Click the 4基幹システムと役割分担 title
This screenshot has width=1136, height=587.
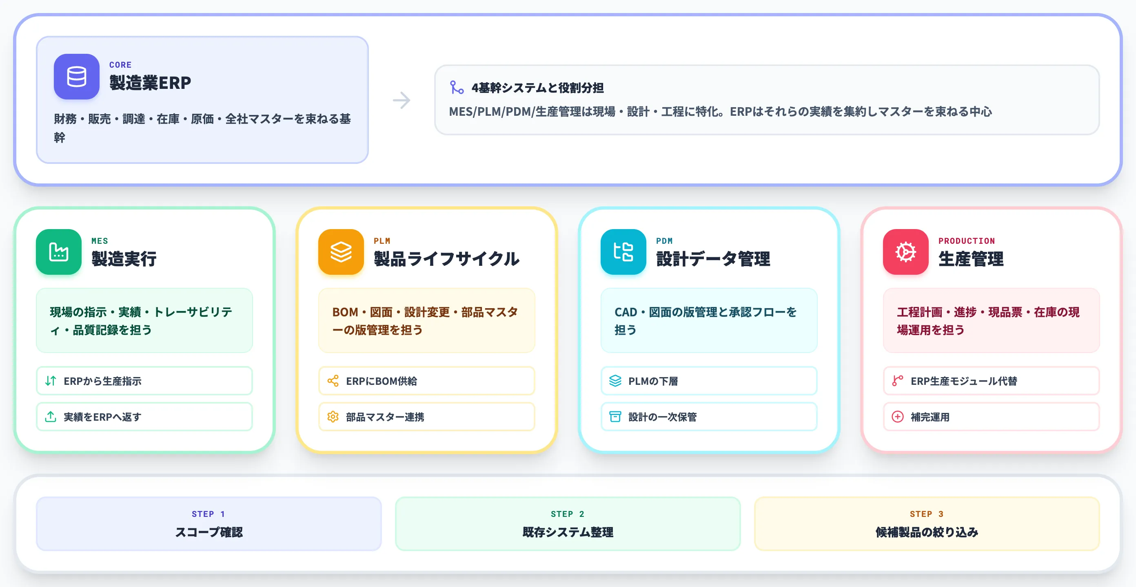coord(537,88)
